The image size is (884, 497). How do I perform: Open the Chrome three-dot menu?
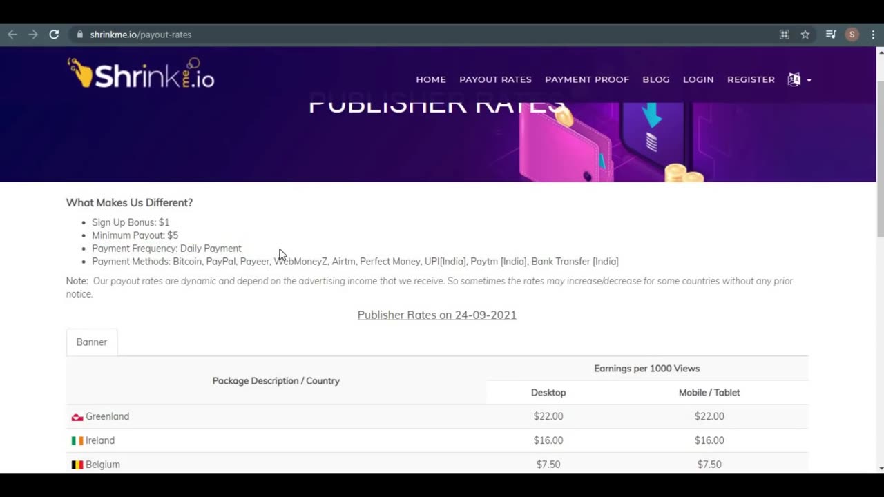pyautogui.click(x=873, y=35)
